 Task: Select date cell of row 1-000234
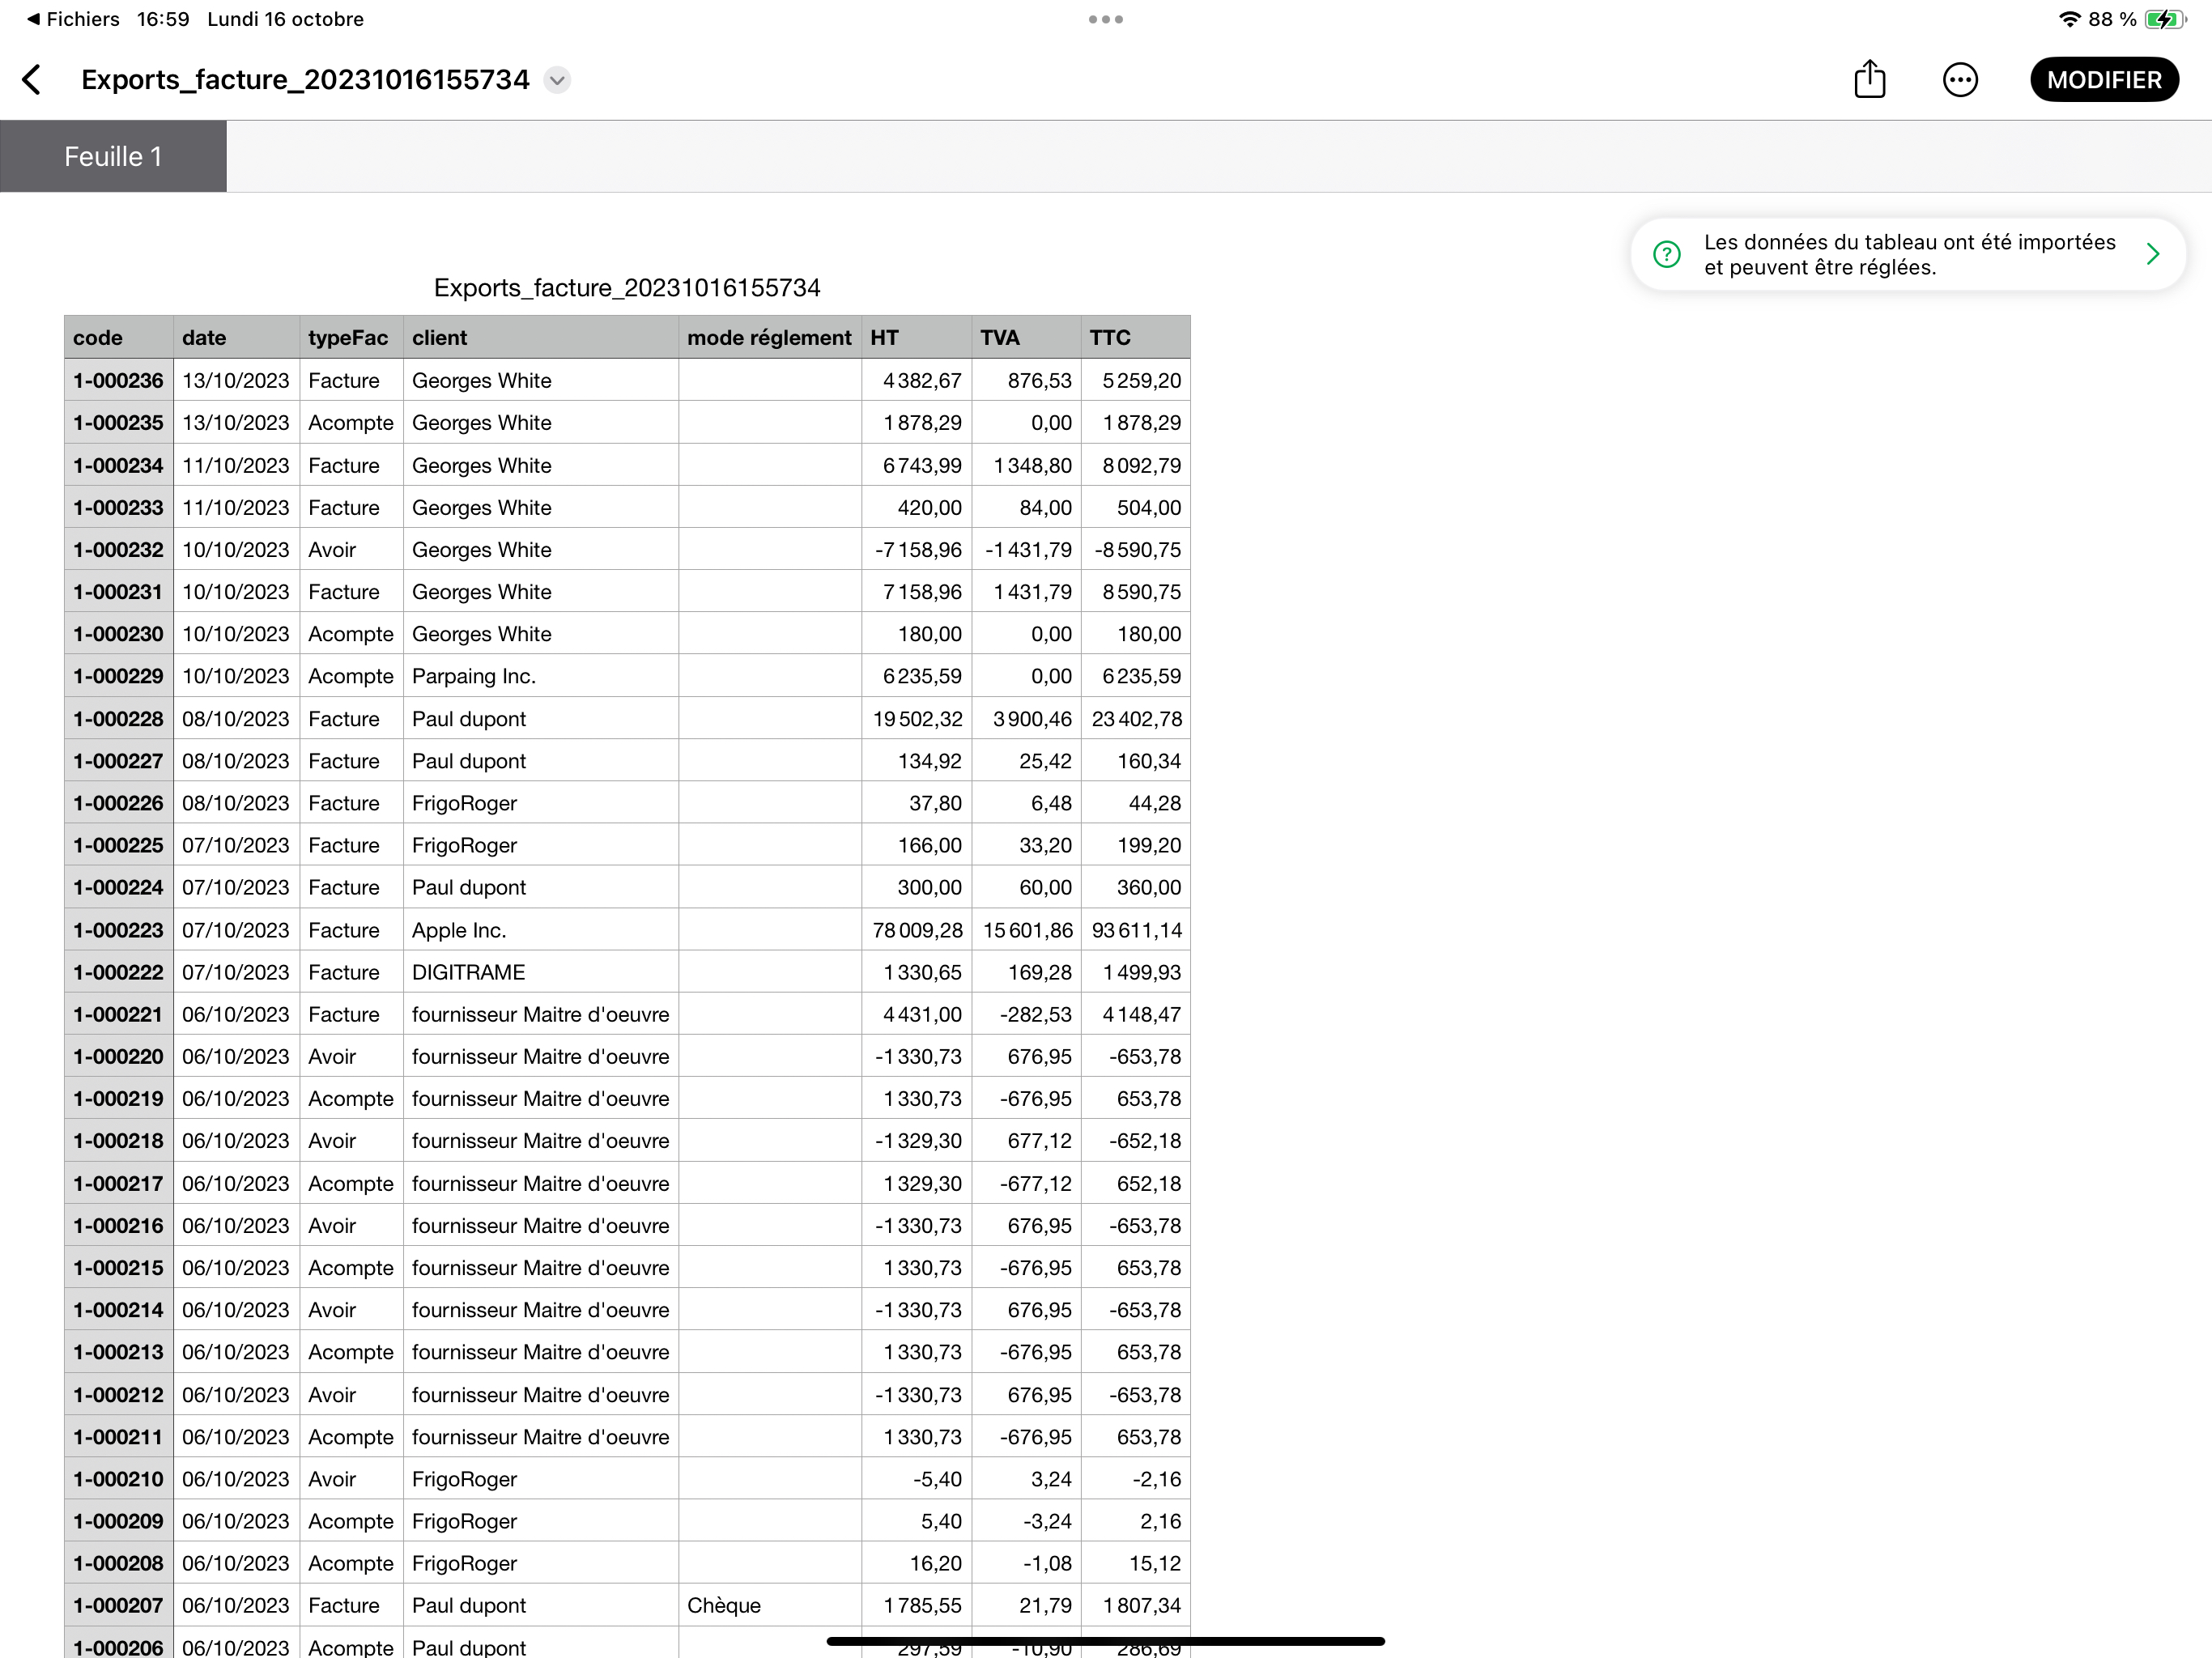pyautogui.click(x=237, y=465)
